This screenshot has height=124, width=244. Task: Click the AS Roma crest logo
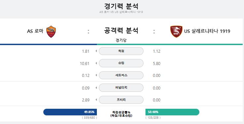click(x=51, y=31)
